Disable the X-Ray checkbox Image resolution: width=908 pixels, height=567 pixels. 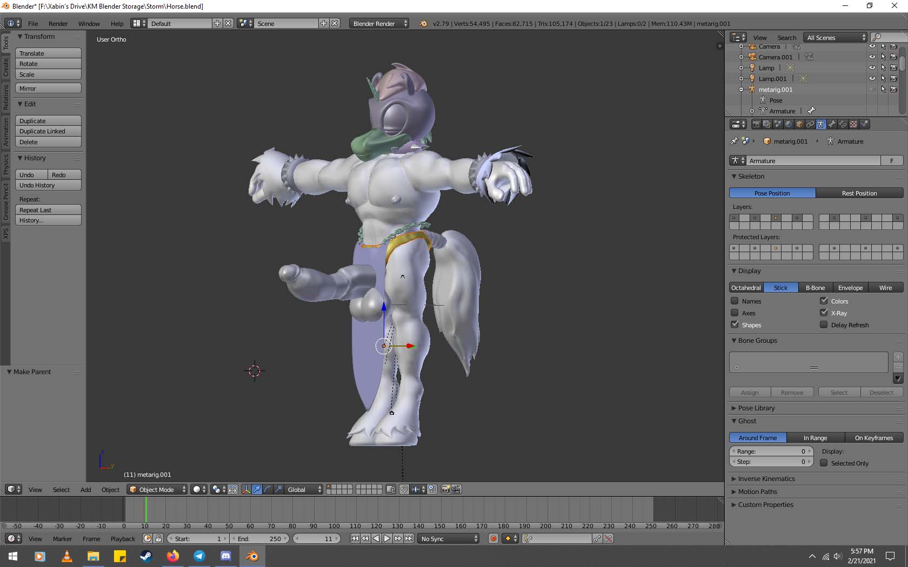pos(824,313)
